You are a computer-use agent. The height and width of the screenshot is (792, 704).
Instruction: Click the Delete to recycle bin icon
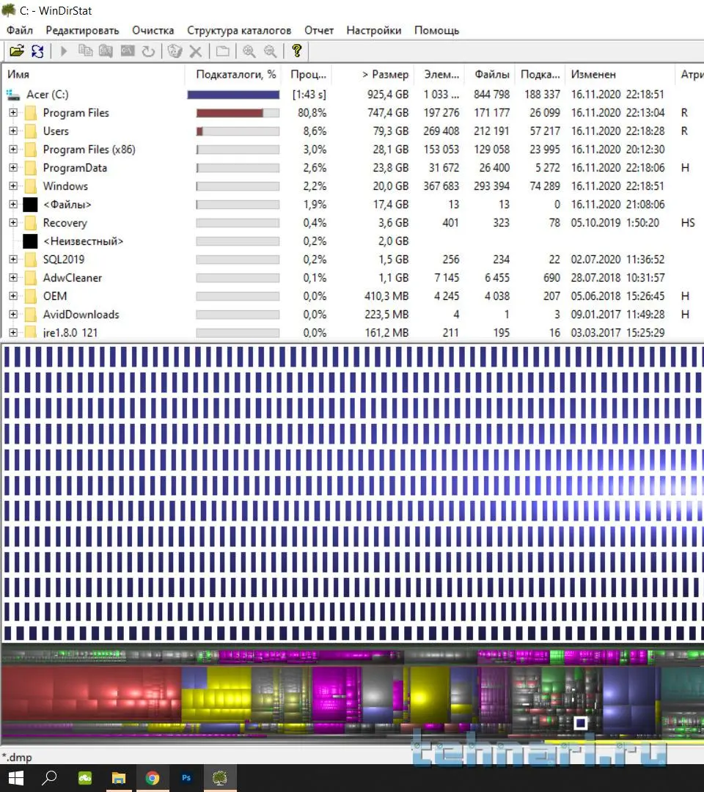coord(175,51)
